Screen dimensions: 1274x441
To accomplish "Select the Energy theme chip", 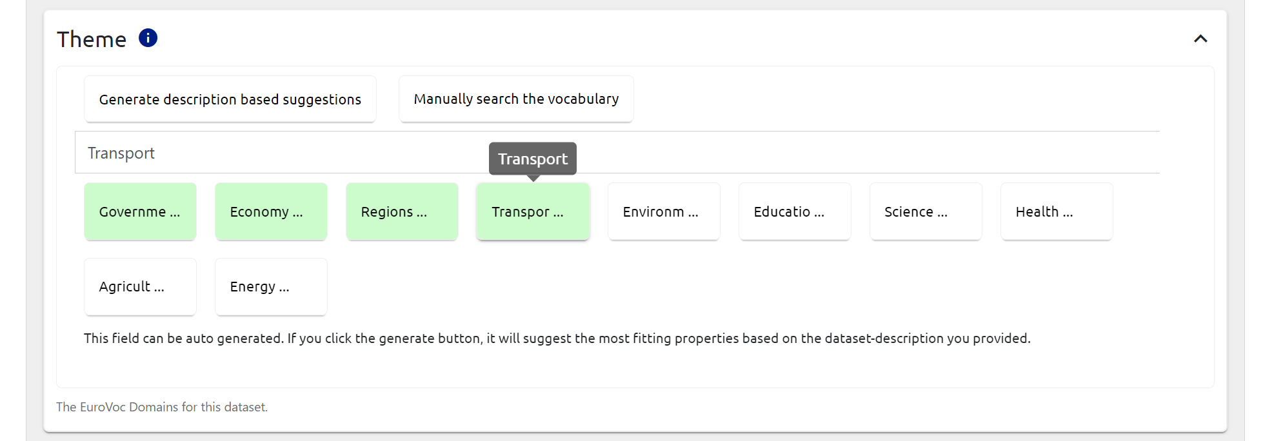I will pos(271,287).
